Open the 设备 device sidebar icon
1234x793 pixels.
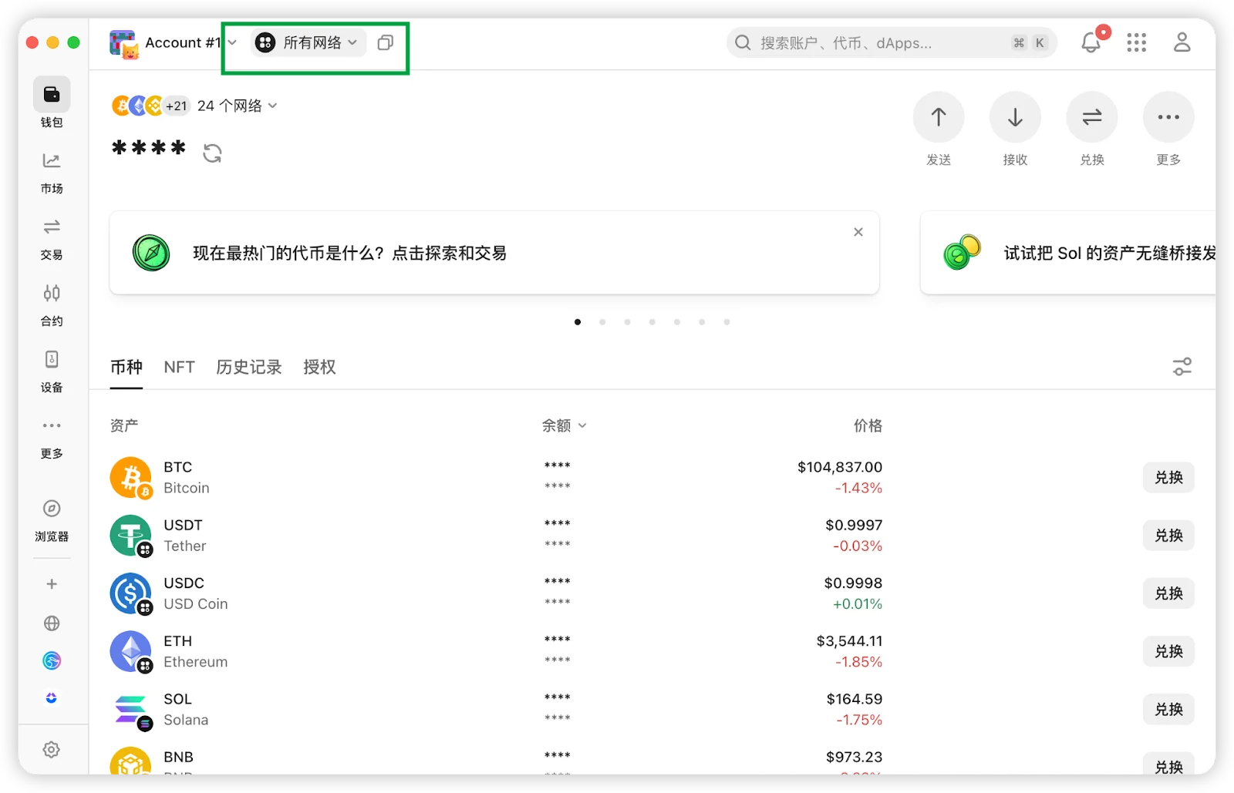(52, 360)
